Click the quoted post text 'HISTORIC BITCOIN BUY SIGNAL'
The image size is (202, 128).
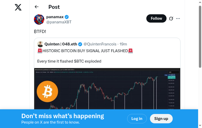tap(85, 51)
